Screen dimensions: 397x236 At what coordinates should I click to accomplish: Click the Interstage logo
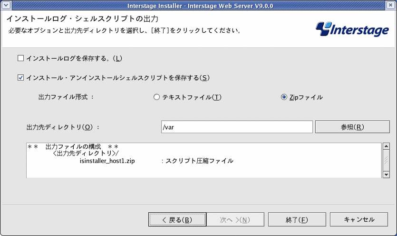[352, 29]
